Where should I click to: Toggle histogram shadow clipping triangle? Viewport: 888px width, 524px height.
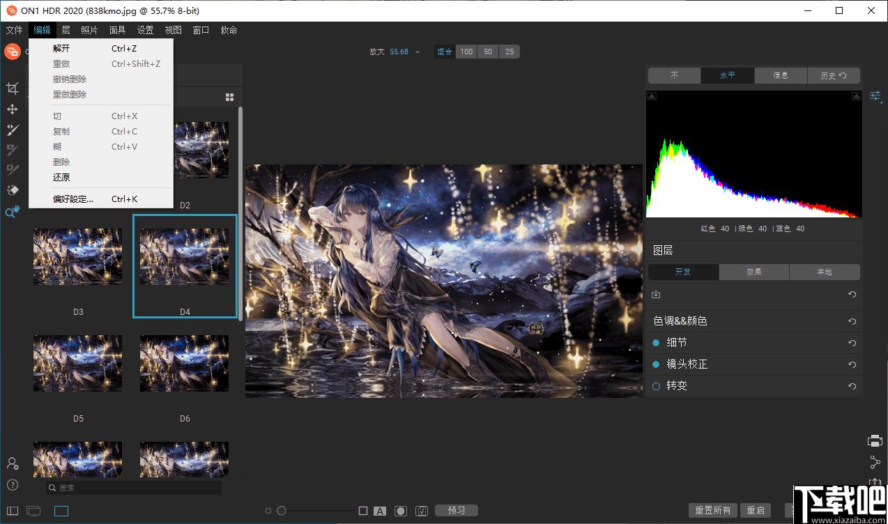[x=652, y=96]
